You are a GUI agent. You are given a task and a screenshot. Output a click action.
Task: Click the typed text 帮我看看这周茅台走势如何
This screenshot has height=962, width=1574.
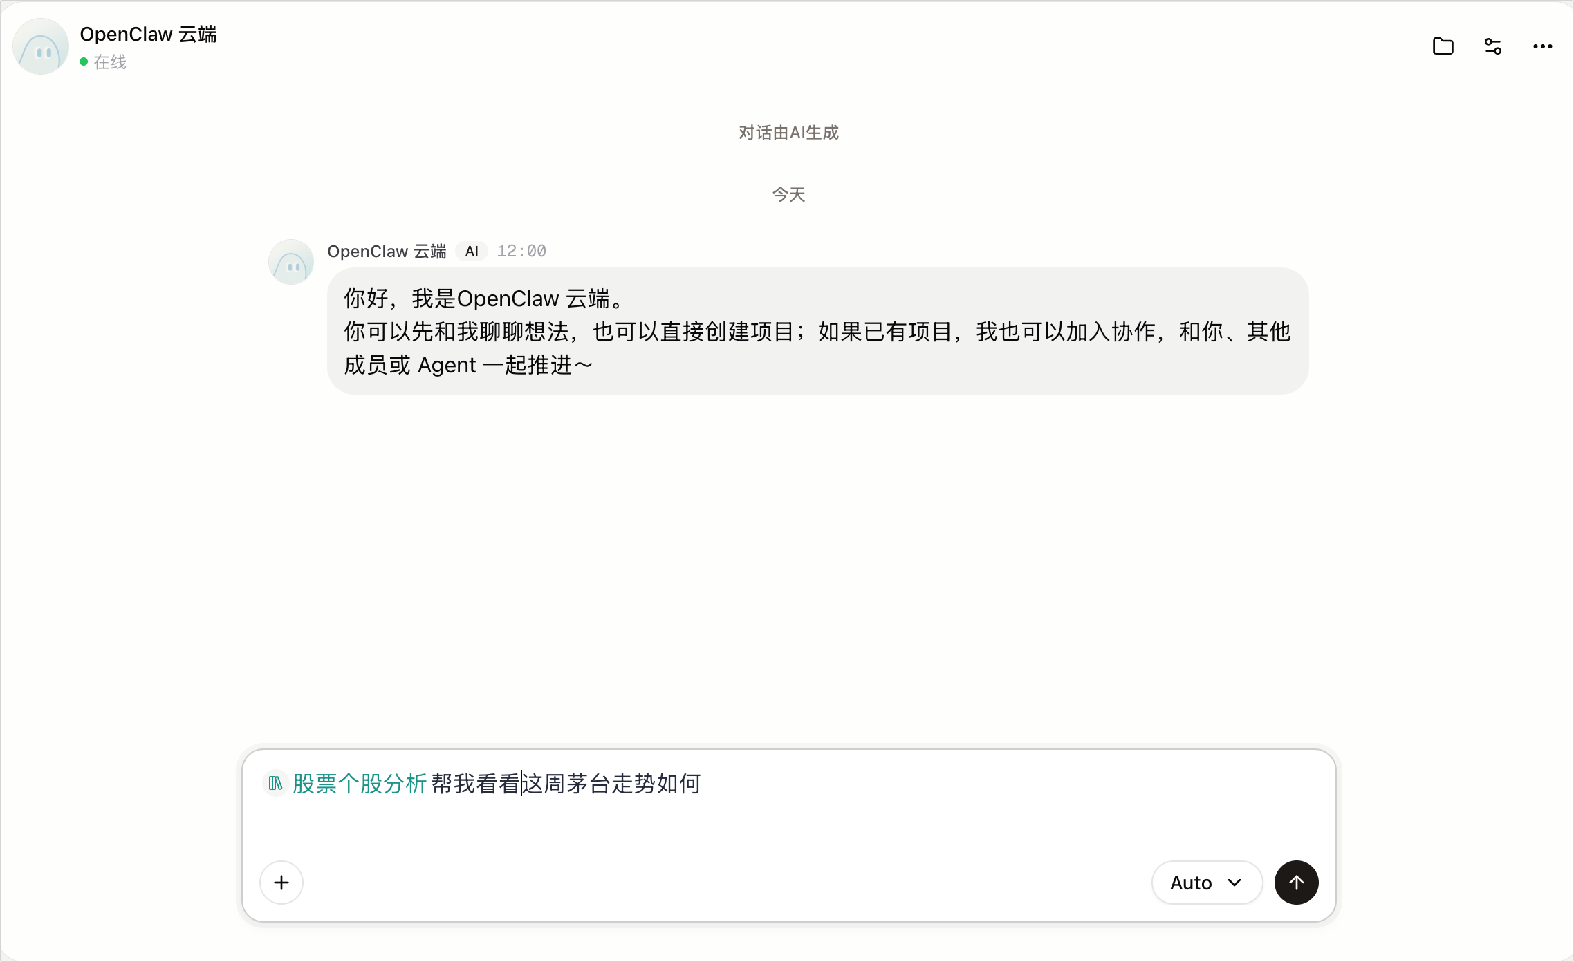(566, 784)
